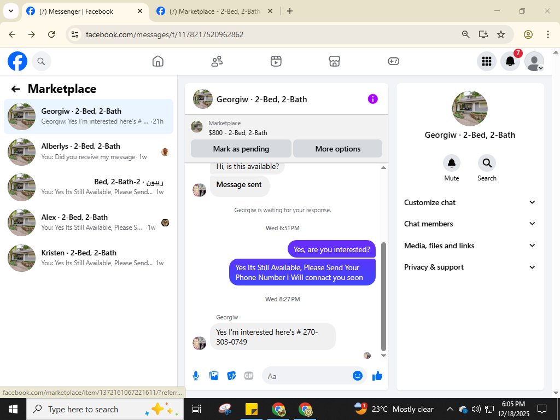Click browser forward button
Viewport: 560px width, 420px height.
pos(32,34)
